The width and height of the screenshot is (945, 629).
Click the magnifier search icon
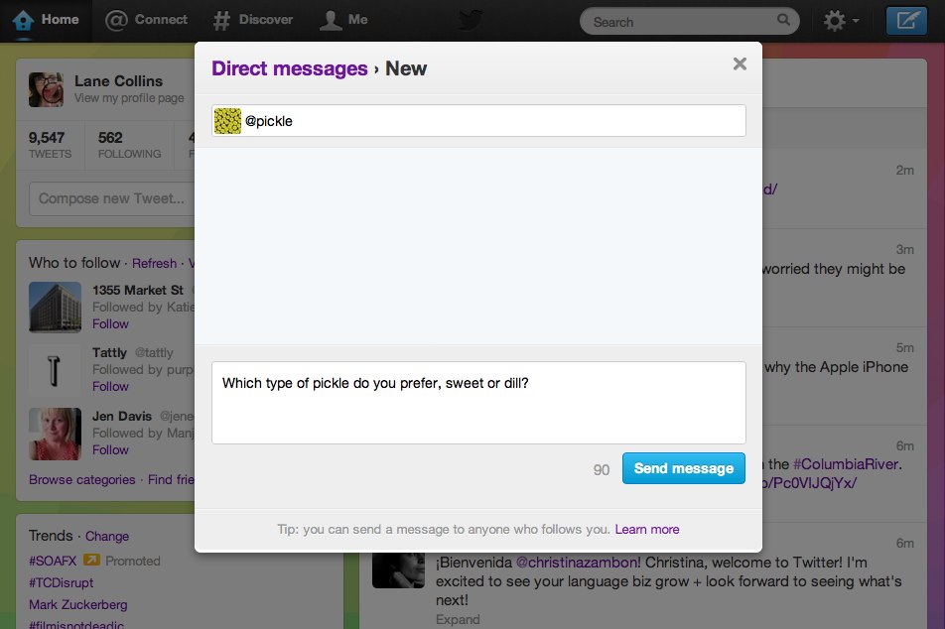pos(783,20)
